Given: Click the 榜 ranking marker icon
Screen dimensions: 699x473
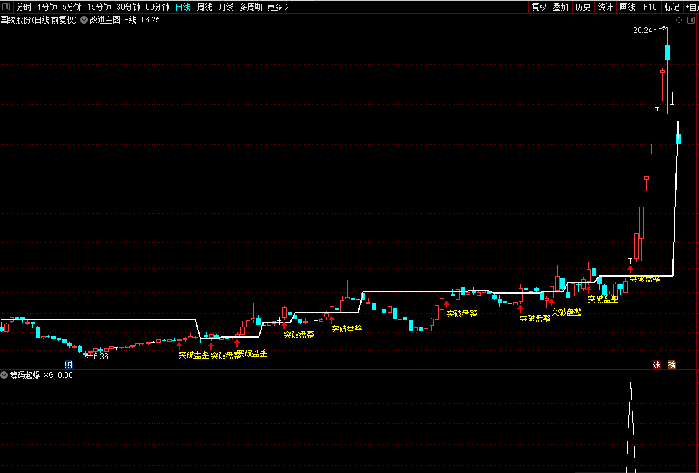Looking at the screenshot, I should point(672,365).
